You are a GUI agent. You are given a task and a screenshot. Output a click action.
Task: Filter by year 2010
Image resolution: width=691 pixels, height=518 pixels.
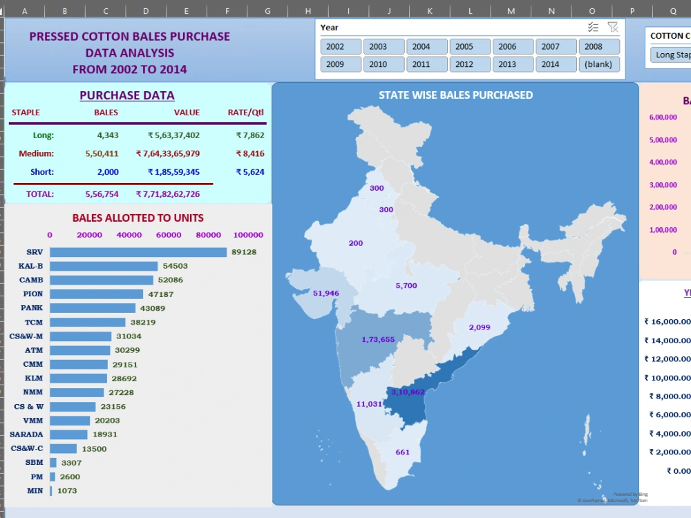pos(384,64)
